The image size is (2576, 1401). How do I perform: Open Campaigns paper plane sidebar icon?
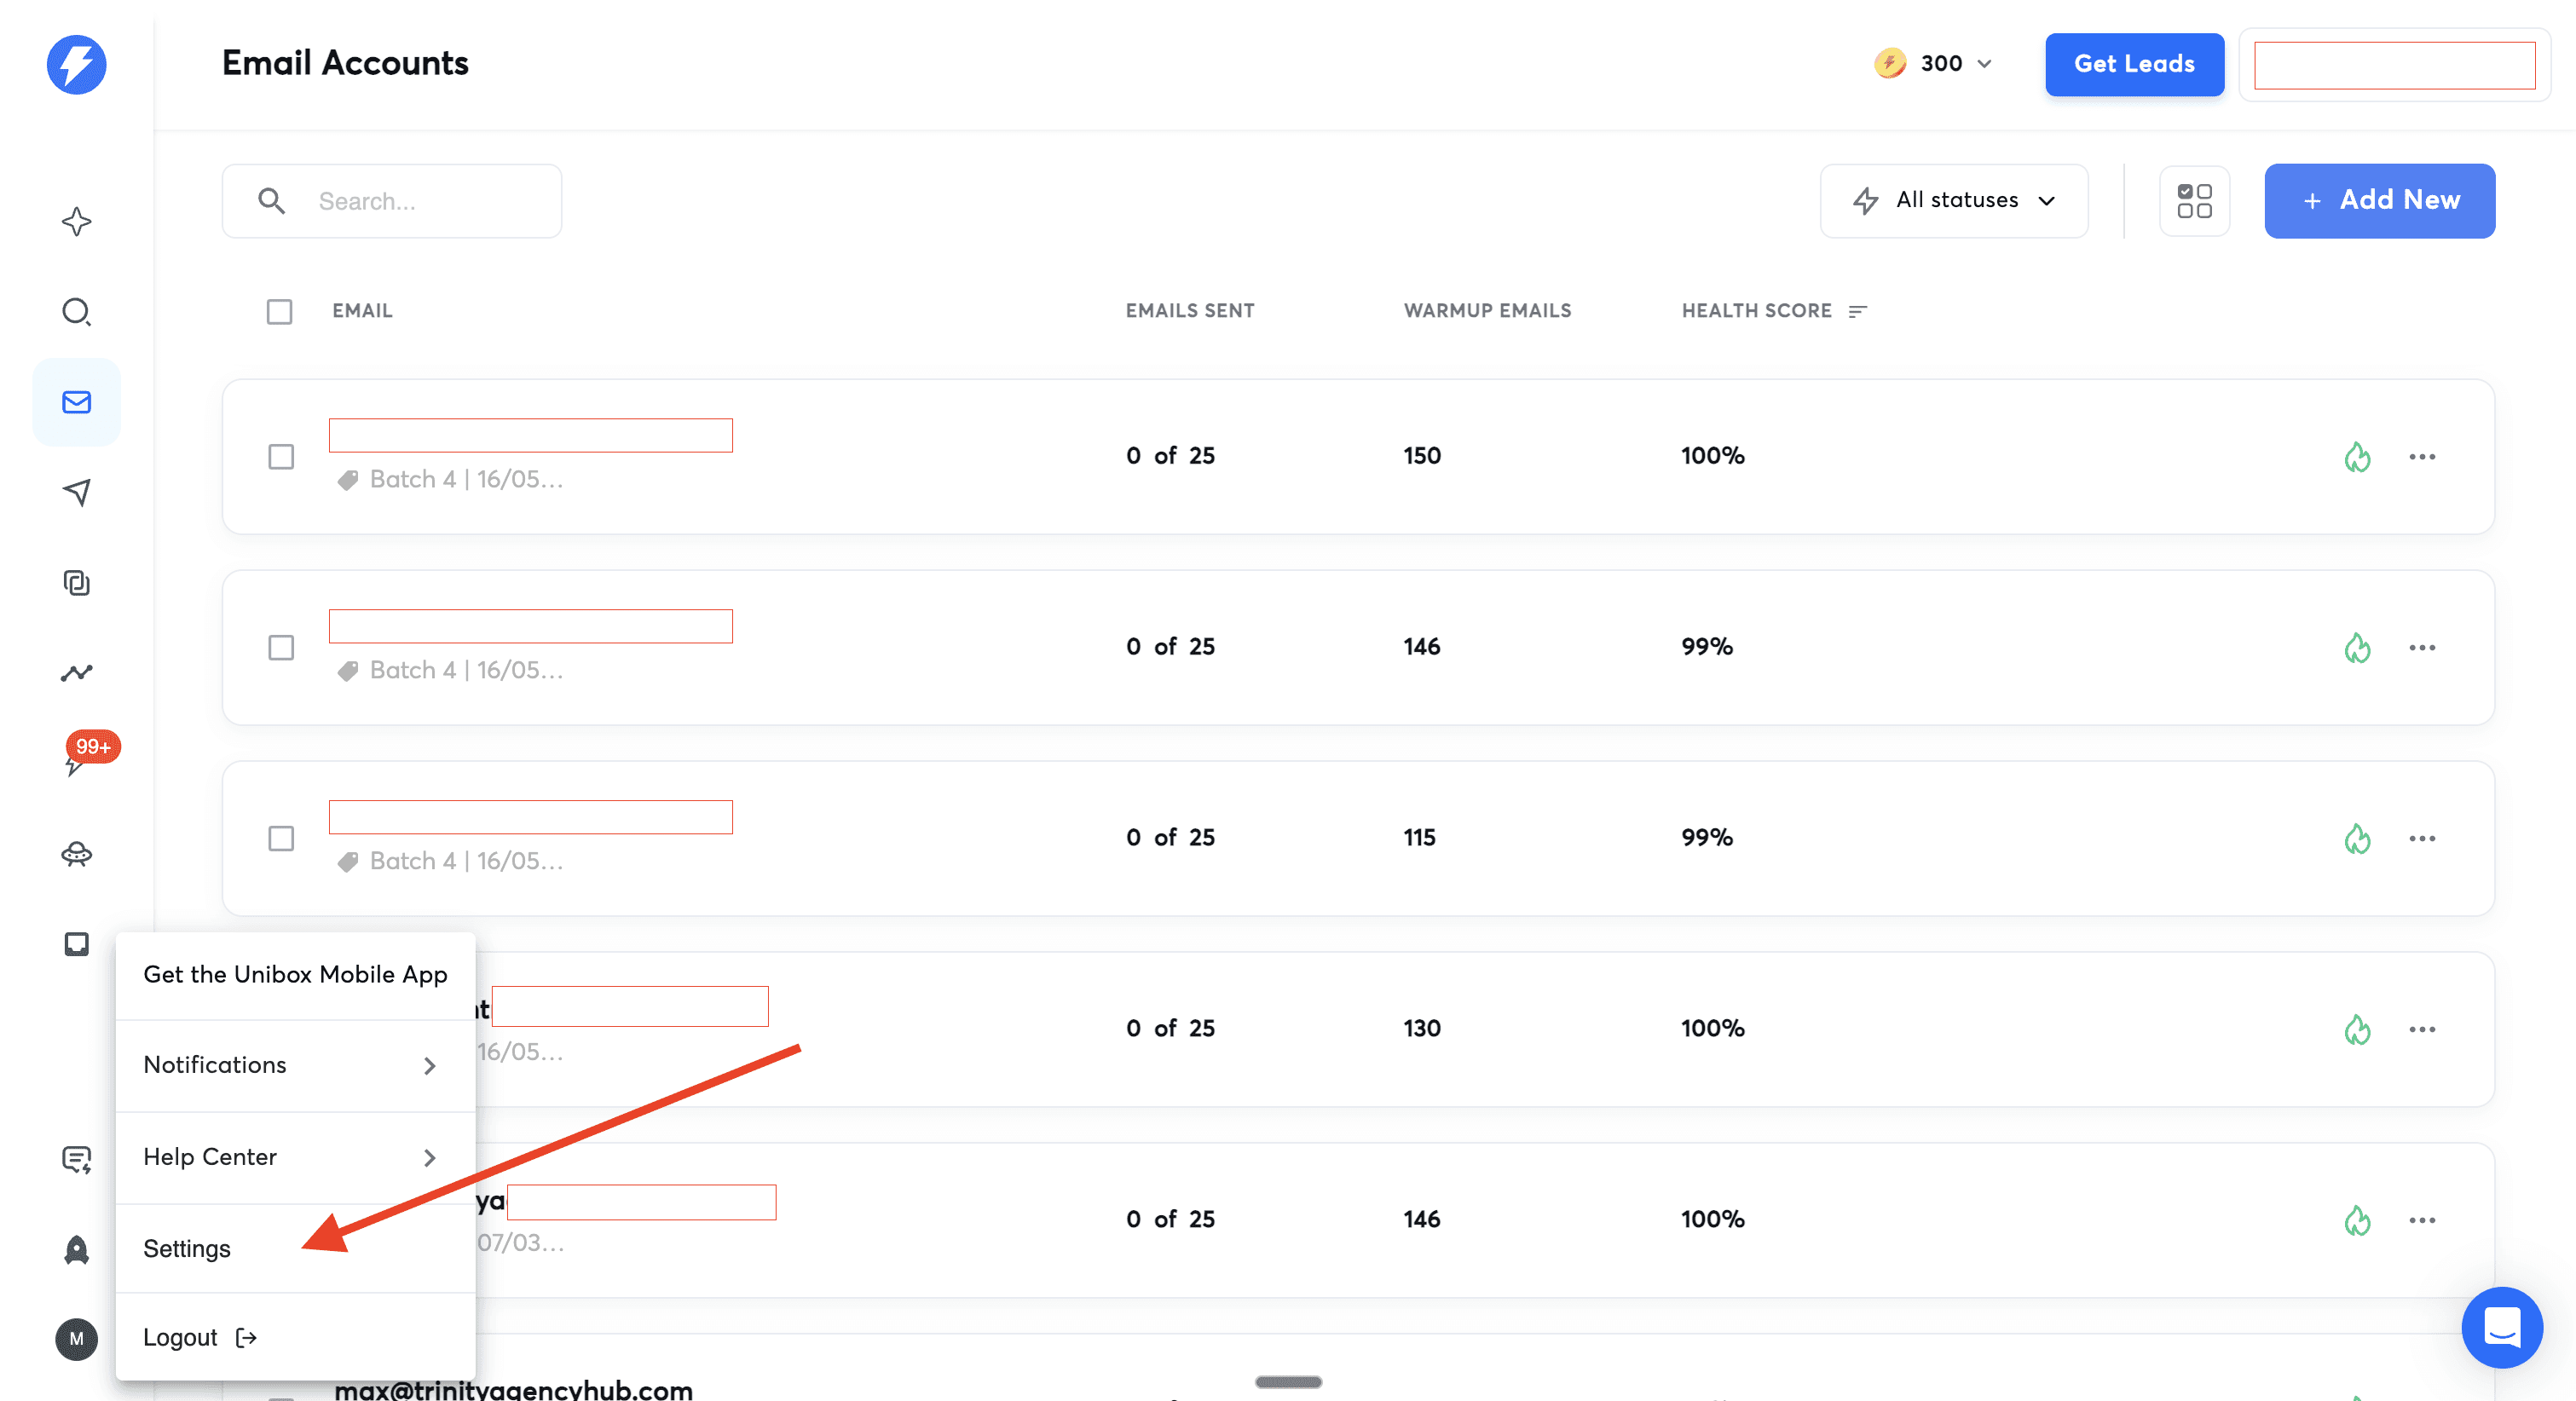pos(76,491)
